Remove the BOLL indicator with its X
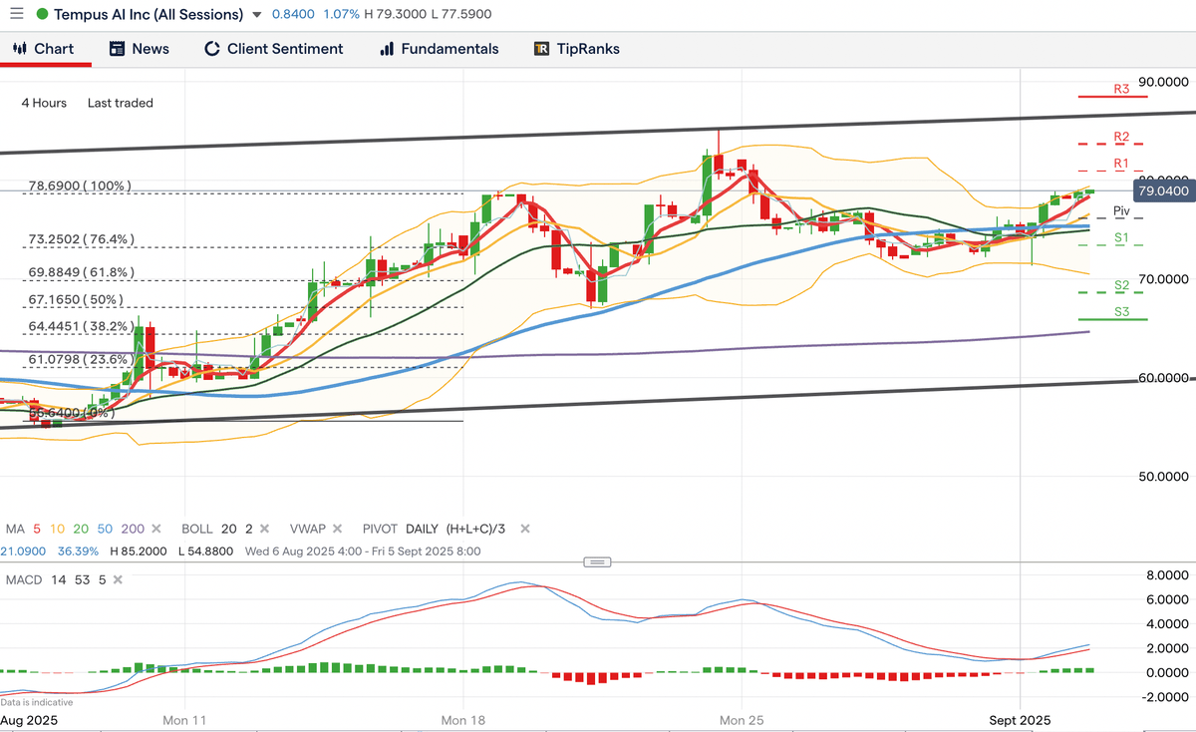Screen dimensions: 1196x732 (266, 529)
